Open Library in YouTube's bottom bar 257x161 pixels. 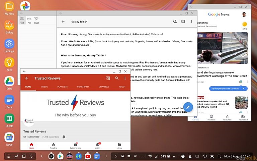(119, 146)
